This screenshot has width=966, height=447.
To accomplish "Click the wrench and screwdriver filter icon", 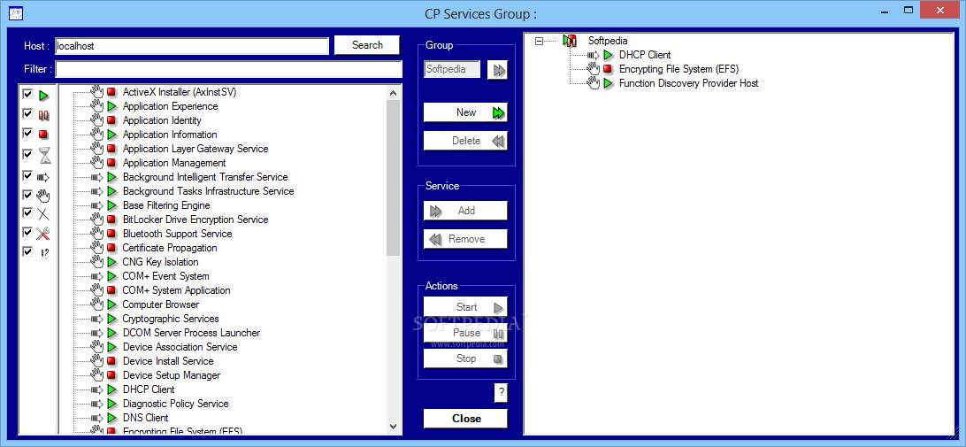I will [43, 234].
